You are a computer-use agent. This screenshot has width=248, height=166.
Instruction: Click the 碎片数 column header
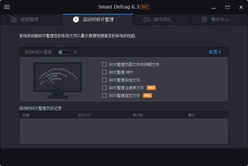coord(138,115)
